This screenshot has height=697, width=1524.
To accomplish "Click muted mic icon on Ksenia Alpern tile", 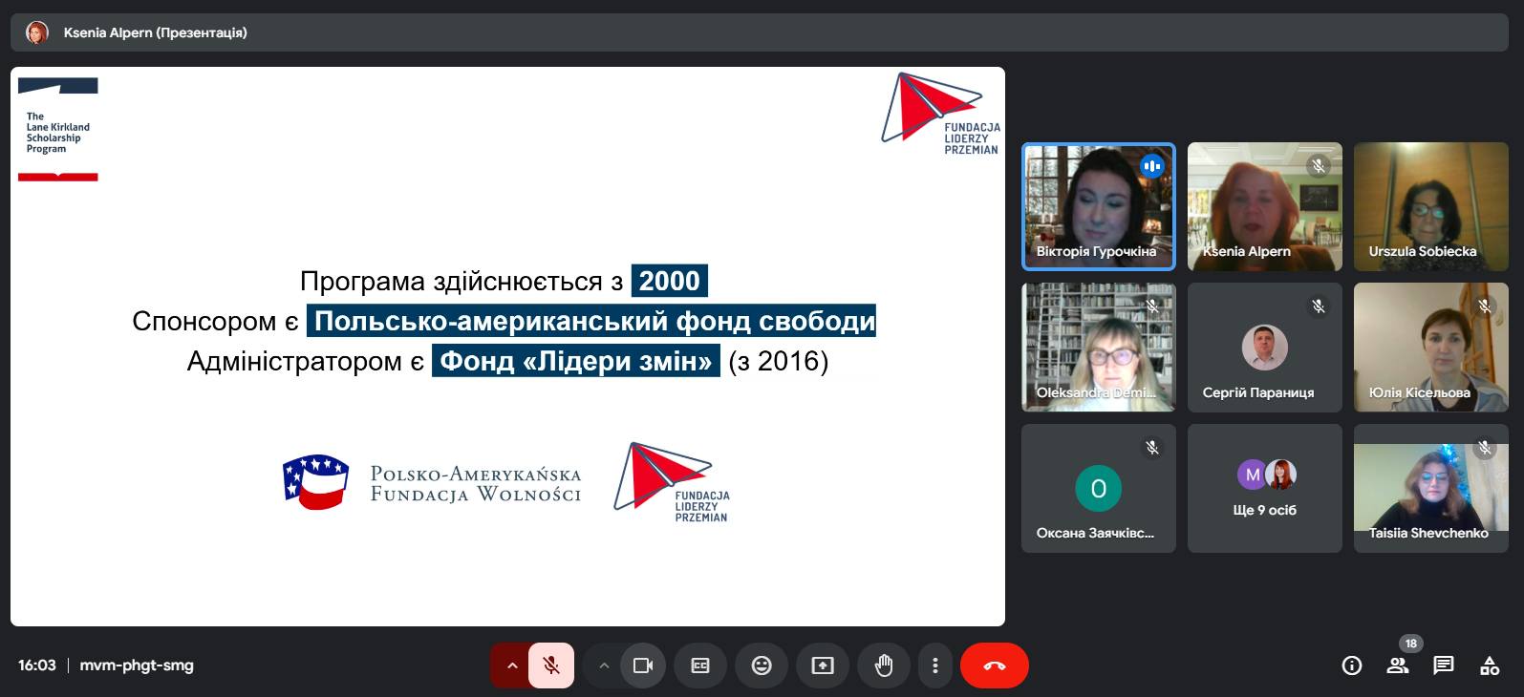I will coord(1319,166).
